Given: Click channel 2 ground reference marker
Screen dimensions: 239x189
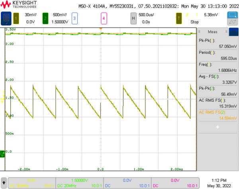Looking at the screenshot, I should coord(2,152).
